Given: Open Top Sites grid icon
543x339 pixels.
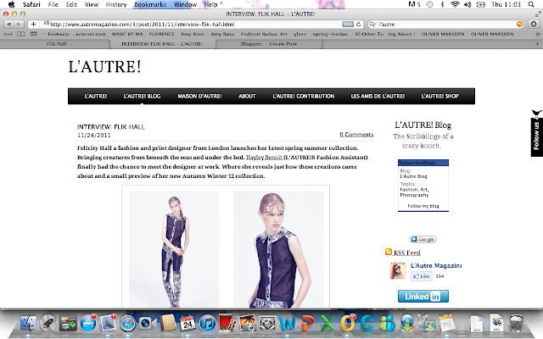Looking at the screenshot, I should click(x=34, y=34).
